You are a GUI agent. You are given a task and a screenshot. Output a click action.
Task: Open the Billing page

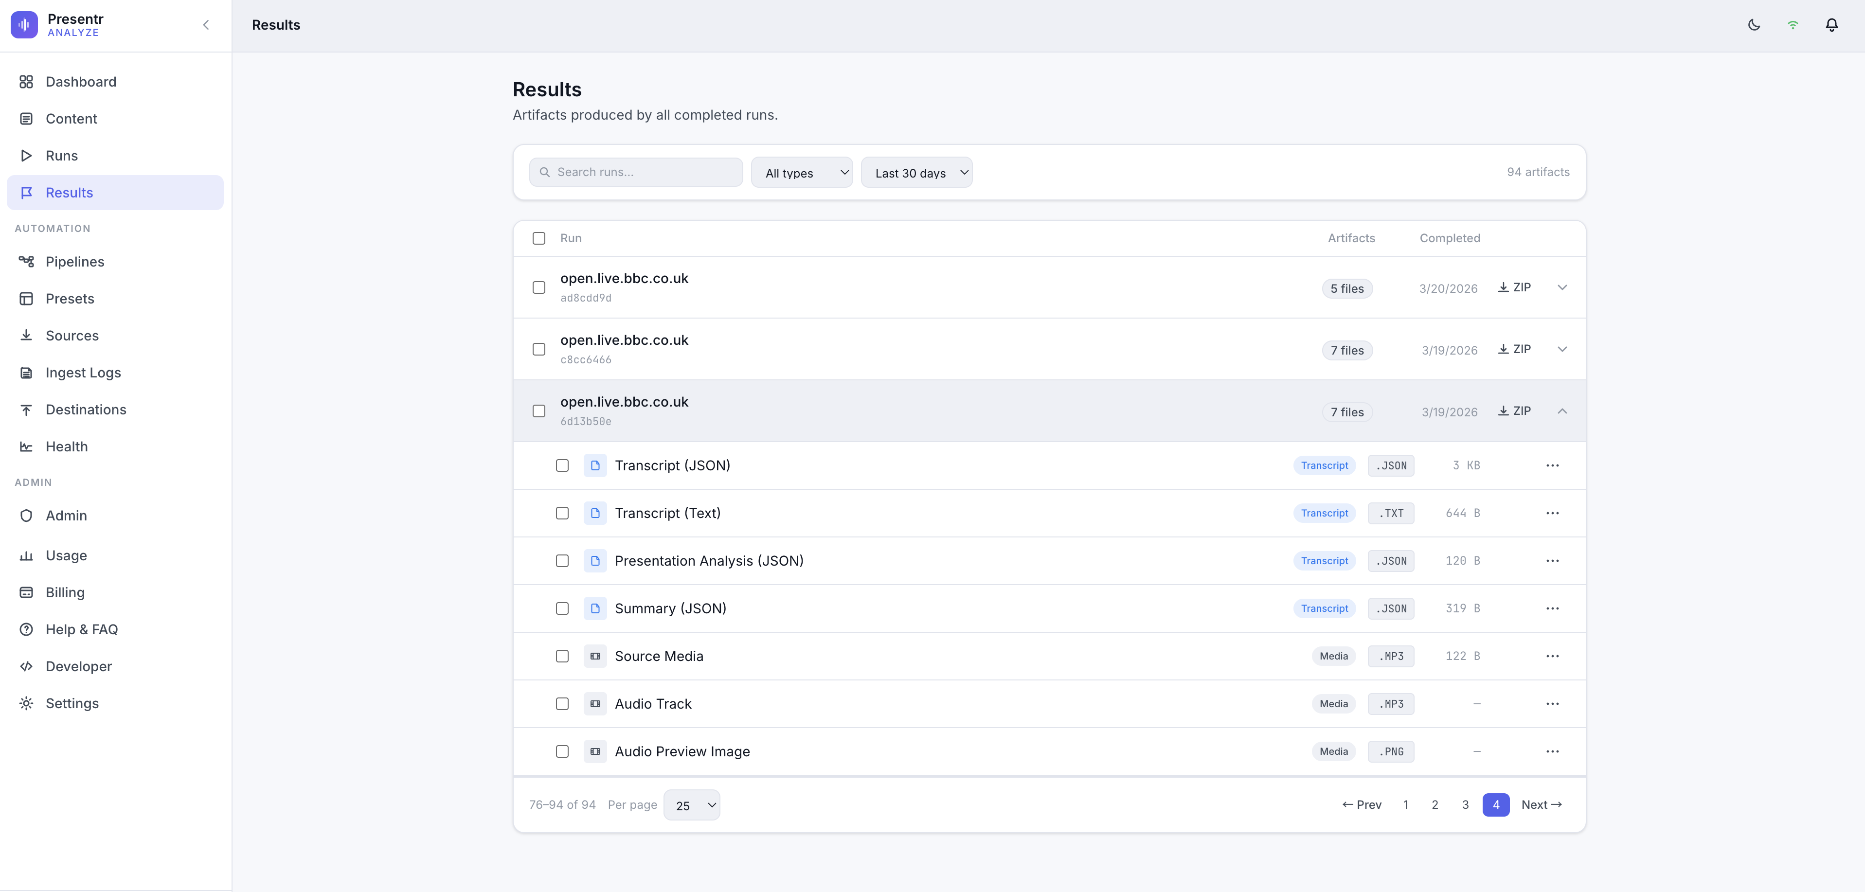64,592
